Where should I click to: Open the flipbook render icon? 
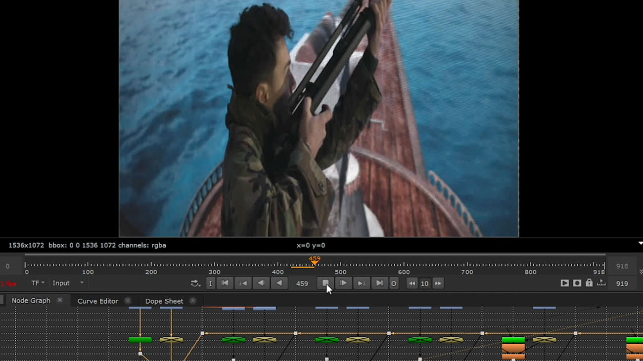[564, 283]
